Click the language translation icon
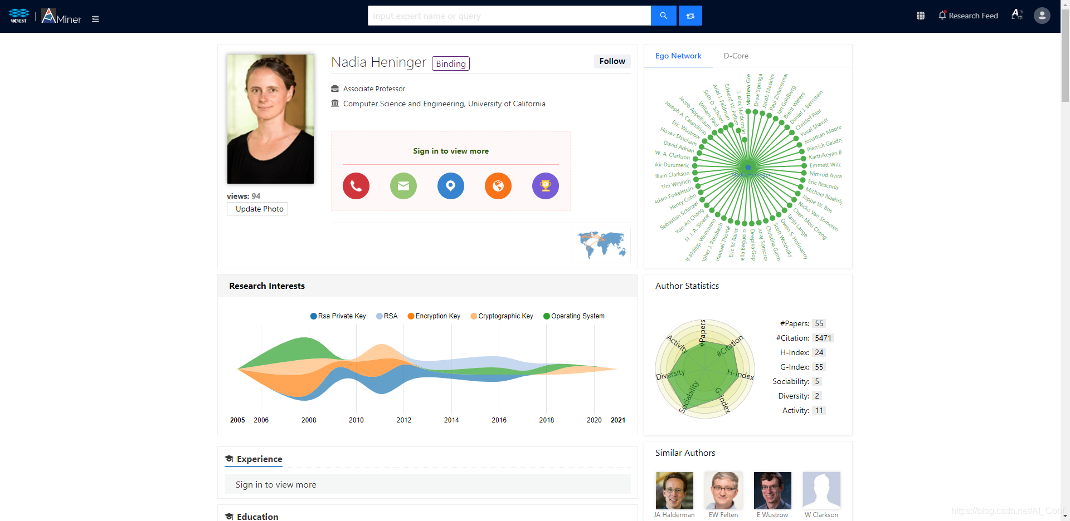 pos(1017,15)
